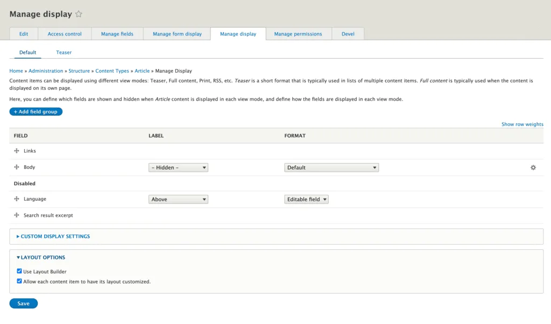Go to Article breadcrumb link

(x=142, y=71)
